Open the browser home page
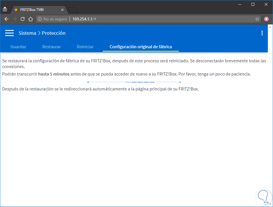This screenshot has height=207, width=273. (31, 19)
